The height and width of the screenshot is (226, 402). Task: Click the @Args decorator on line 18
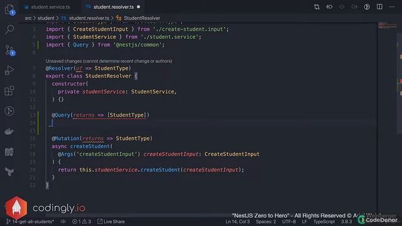[x=65, y=154]
